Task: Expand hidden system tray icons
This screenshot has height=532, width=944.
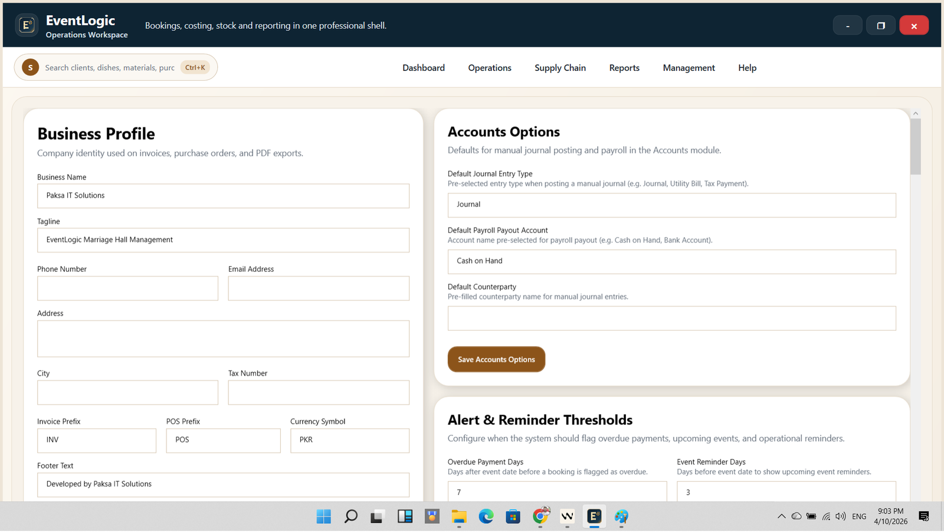Action: (781, 515)
